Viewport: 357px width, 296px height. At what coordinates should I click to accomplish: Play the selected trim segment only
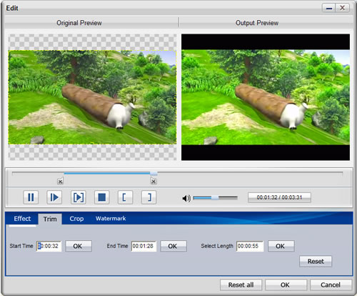[x=79, y=197]
